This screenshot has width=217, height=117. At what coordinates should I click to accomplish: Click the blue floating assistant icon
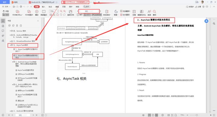(206, 21)
